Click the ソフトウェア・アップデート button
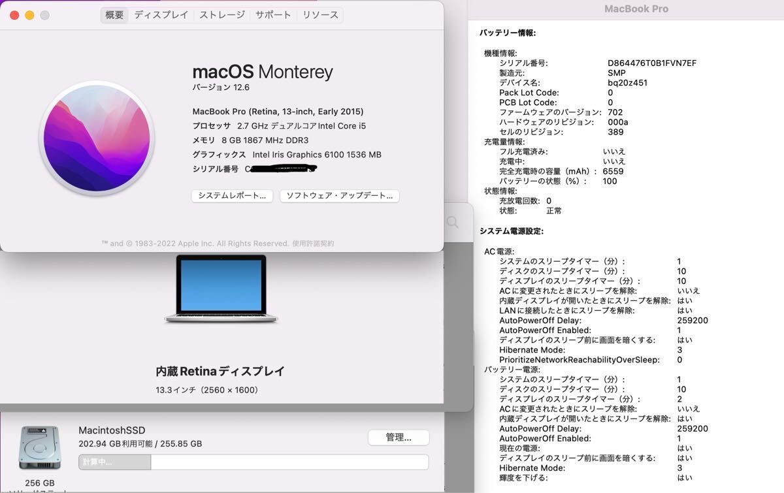 pos(340,195)
